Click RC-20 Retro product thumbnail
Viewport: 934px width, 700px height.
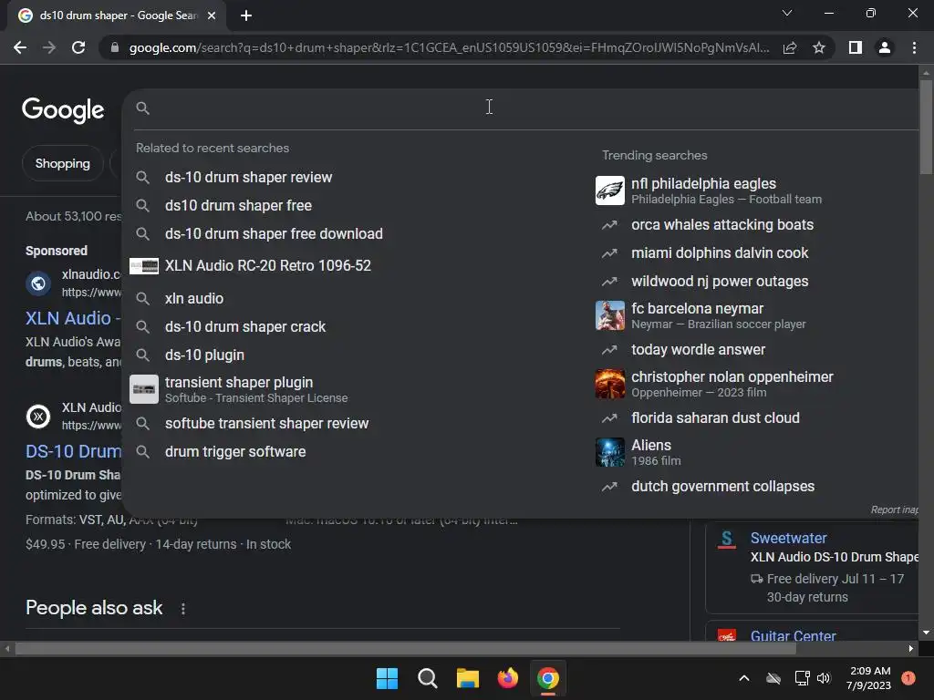pyautogui.click(x=144, y=265)
